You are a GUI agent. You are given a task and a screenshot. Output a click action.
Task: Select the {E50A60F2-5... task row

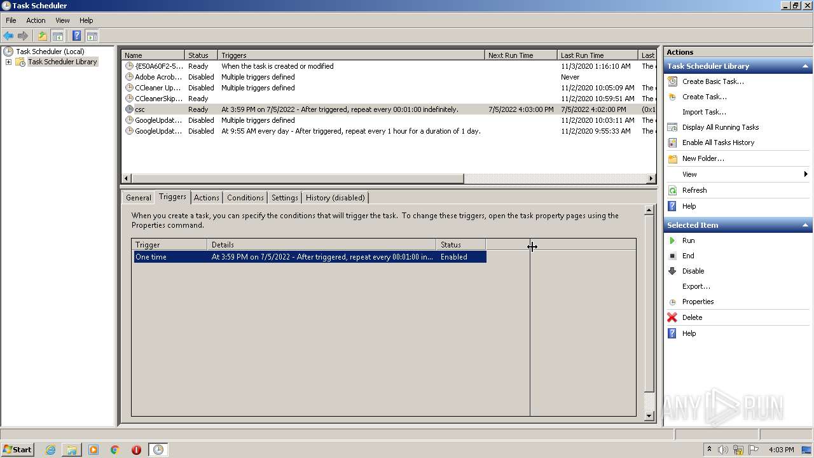click(x=388, y=66)
